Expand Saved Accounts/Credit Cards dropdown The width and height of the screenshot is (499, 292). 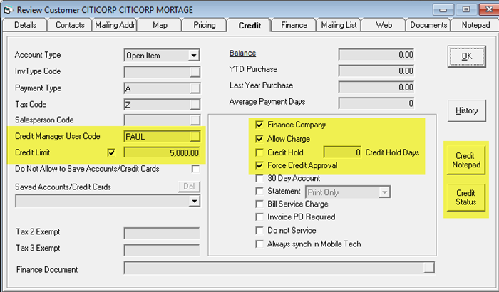[x=194, y=201]
